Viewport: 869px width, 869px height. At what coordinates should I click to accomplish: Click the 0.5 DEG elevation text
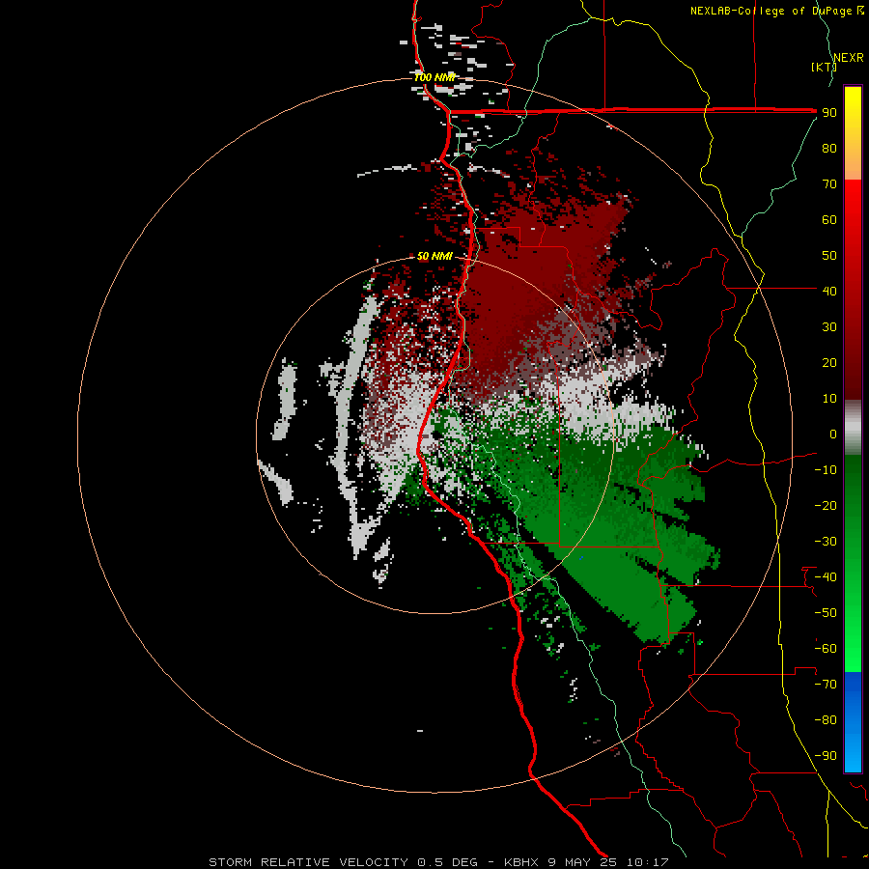pyautogui.click(x=447, y=862)
